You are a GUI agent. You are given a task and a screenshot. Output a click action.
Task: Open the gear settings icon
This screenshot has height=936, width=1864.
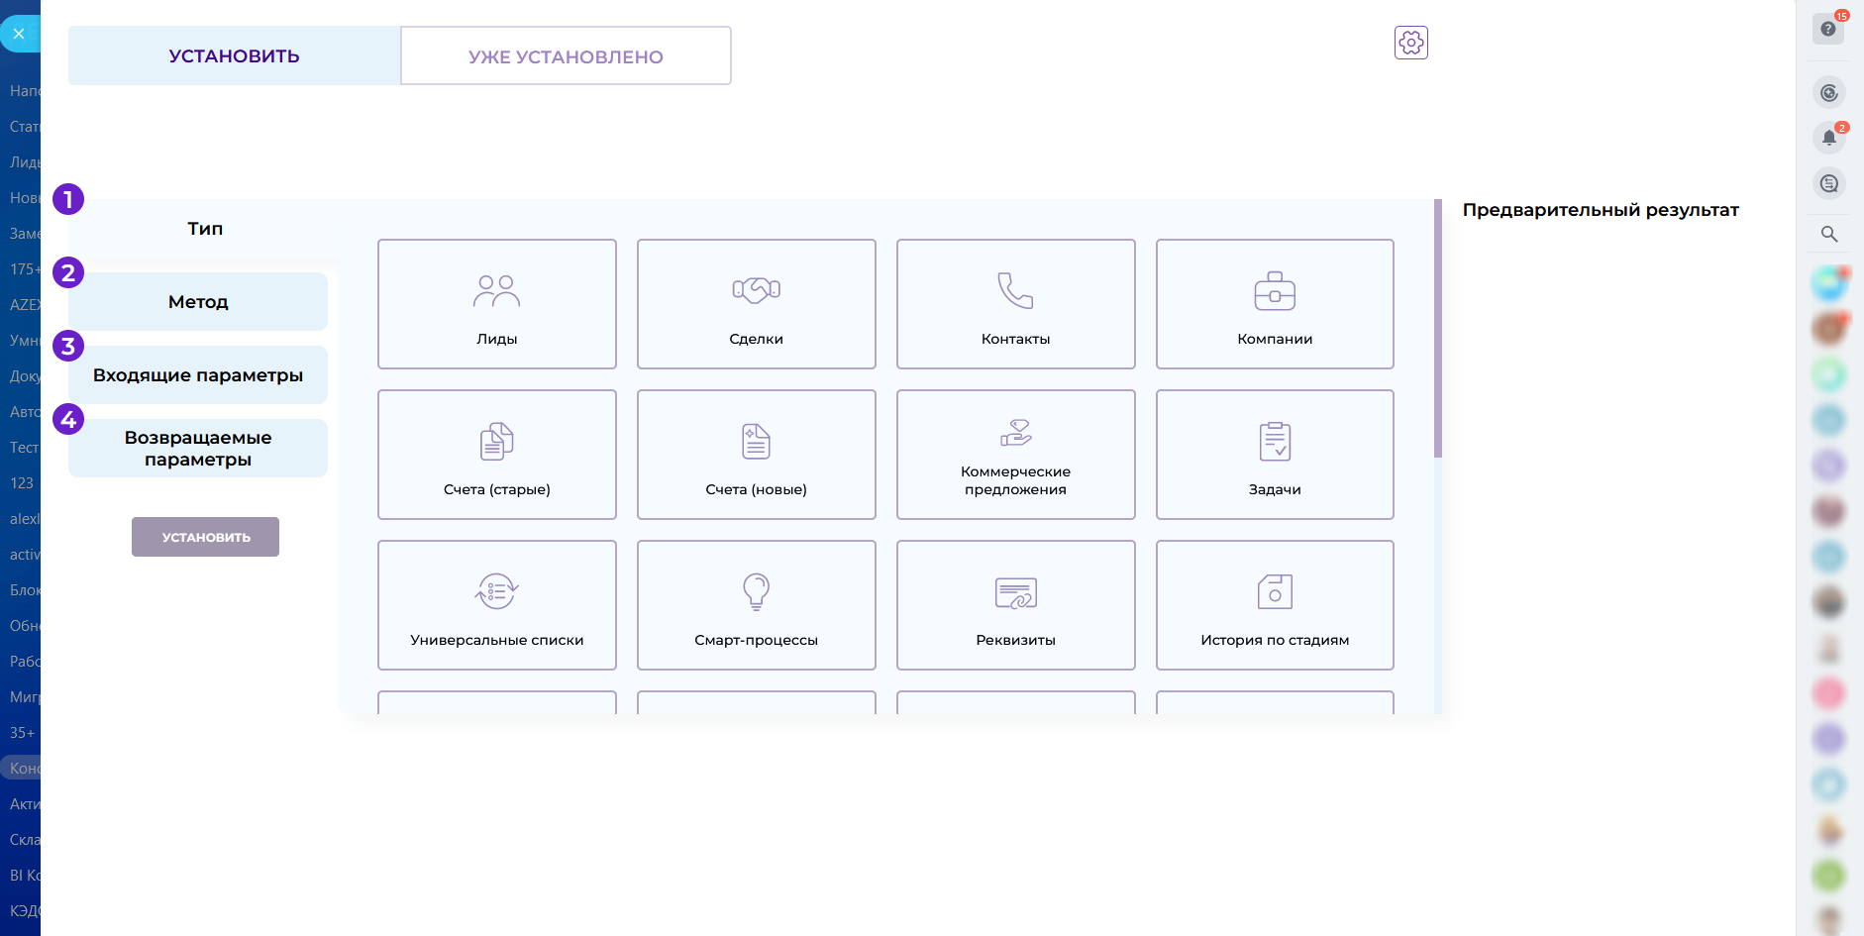pyautogui.click(x=1411, y=43)
